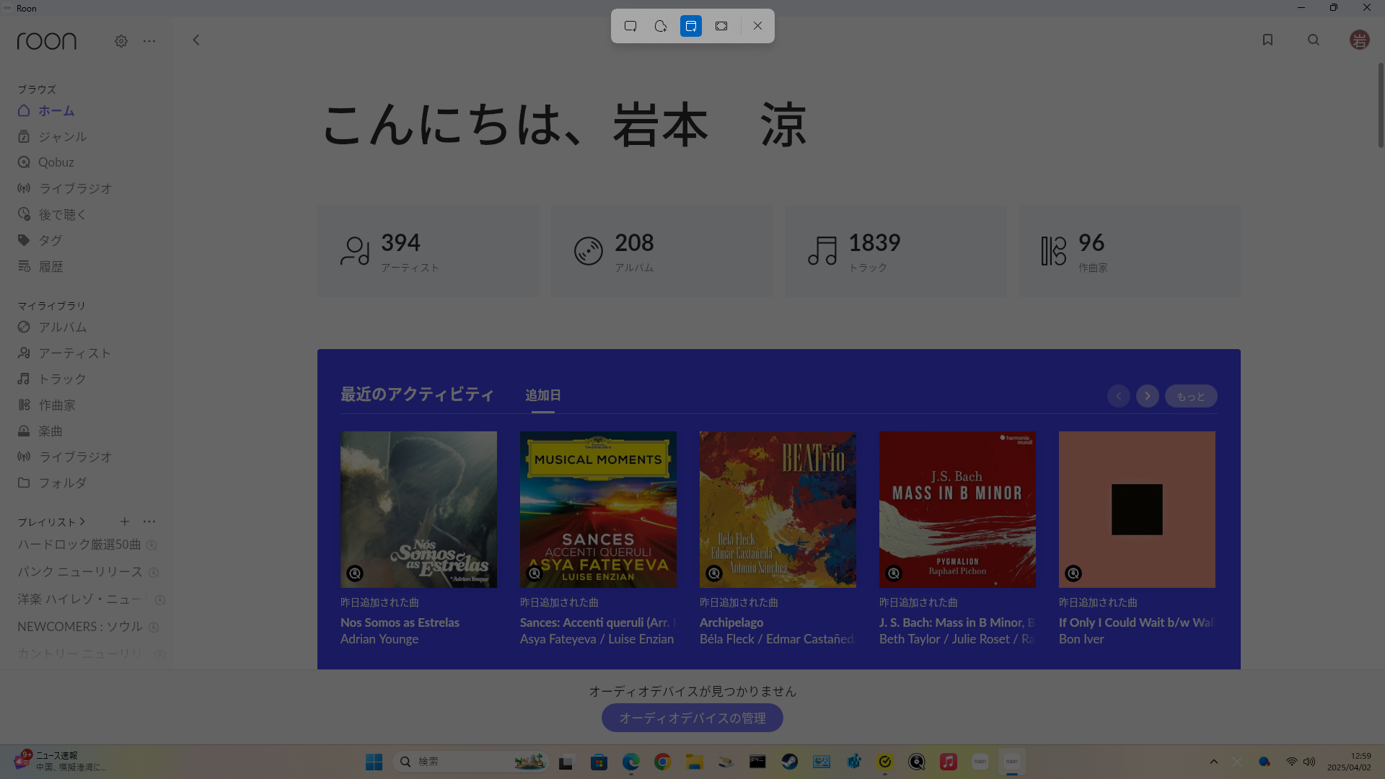This screenshot has height=779, width=1385.
Task: Open the playlist section three-dots menu
Action: 149,521
